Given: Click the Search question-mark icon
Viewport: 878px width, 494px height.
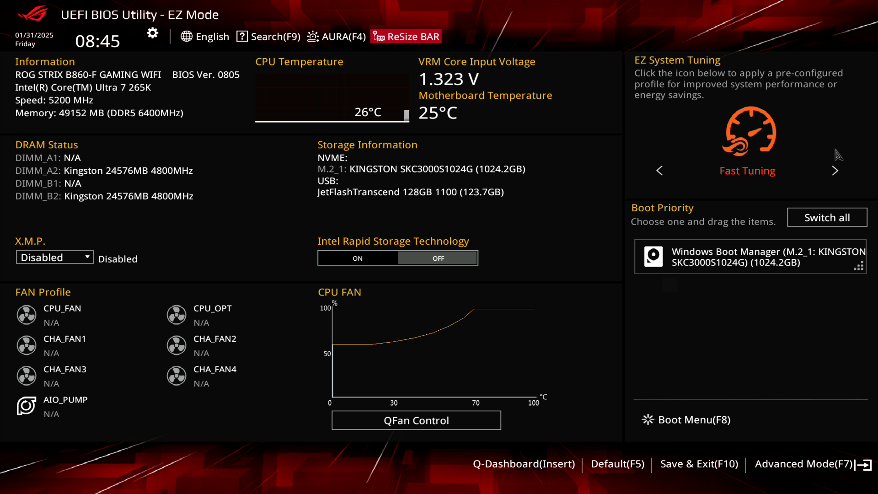Looking at the screenshot, I should coord(242,36).
